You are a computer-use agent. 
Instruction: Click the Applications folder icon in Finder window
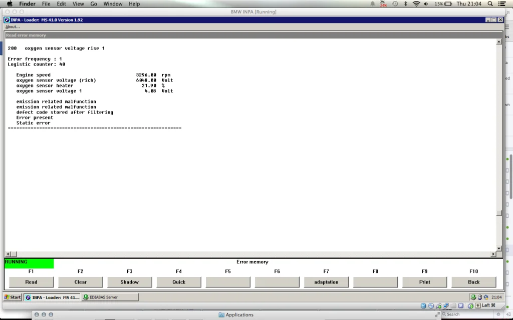[x=221, y=315]
